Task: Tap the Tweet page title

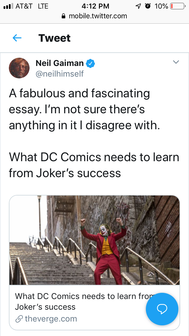Action: click(54, 38)
